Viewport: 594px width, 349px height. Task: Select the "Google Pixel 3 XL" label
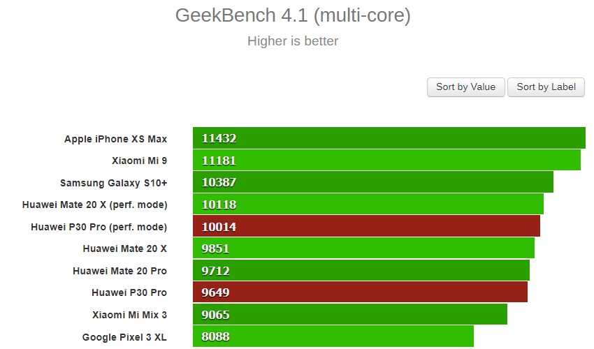(x=124, y=337)
